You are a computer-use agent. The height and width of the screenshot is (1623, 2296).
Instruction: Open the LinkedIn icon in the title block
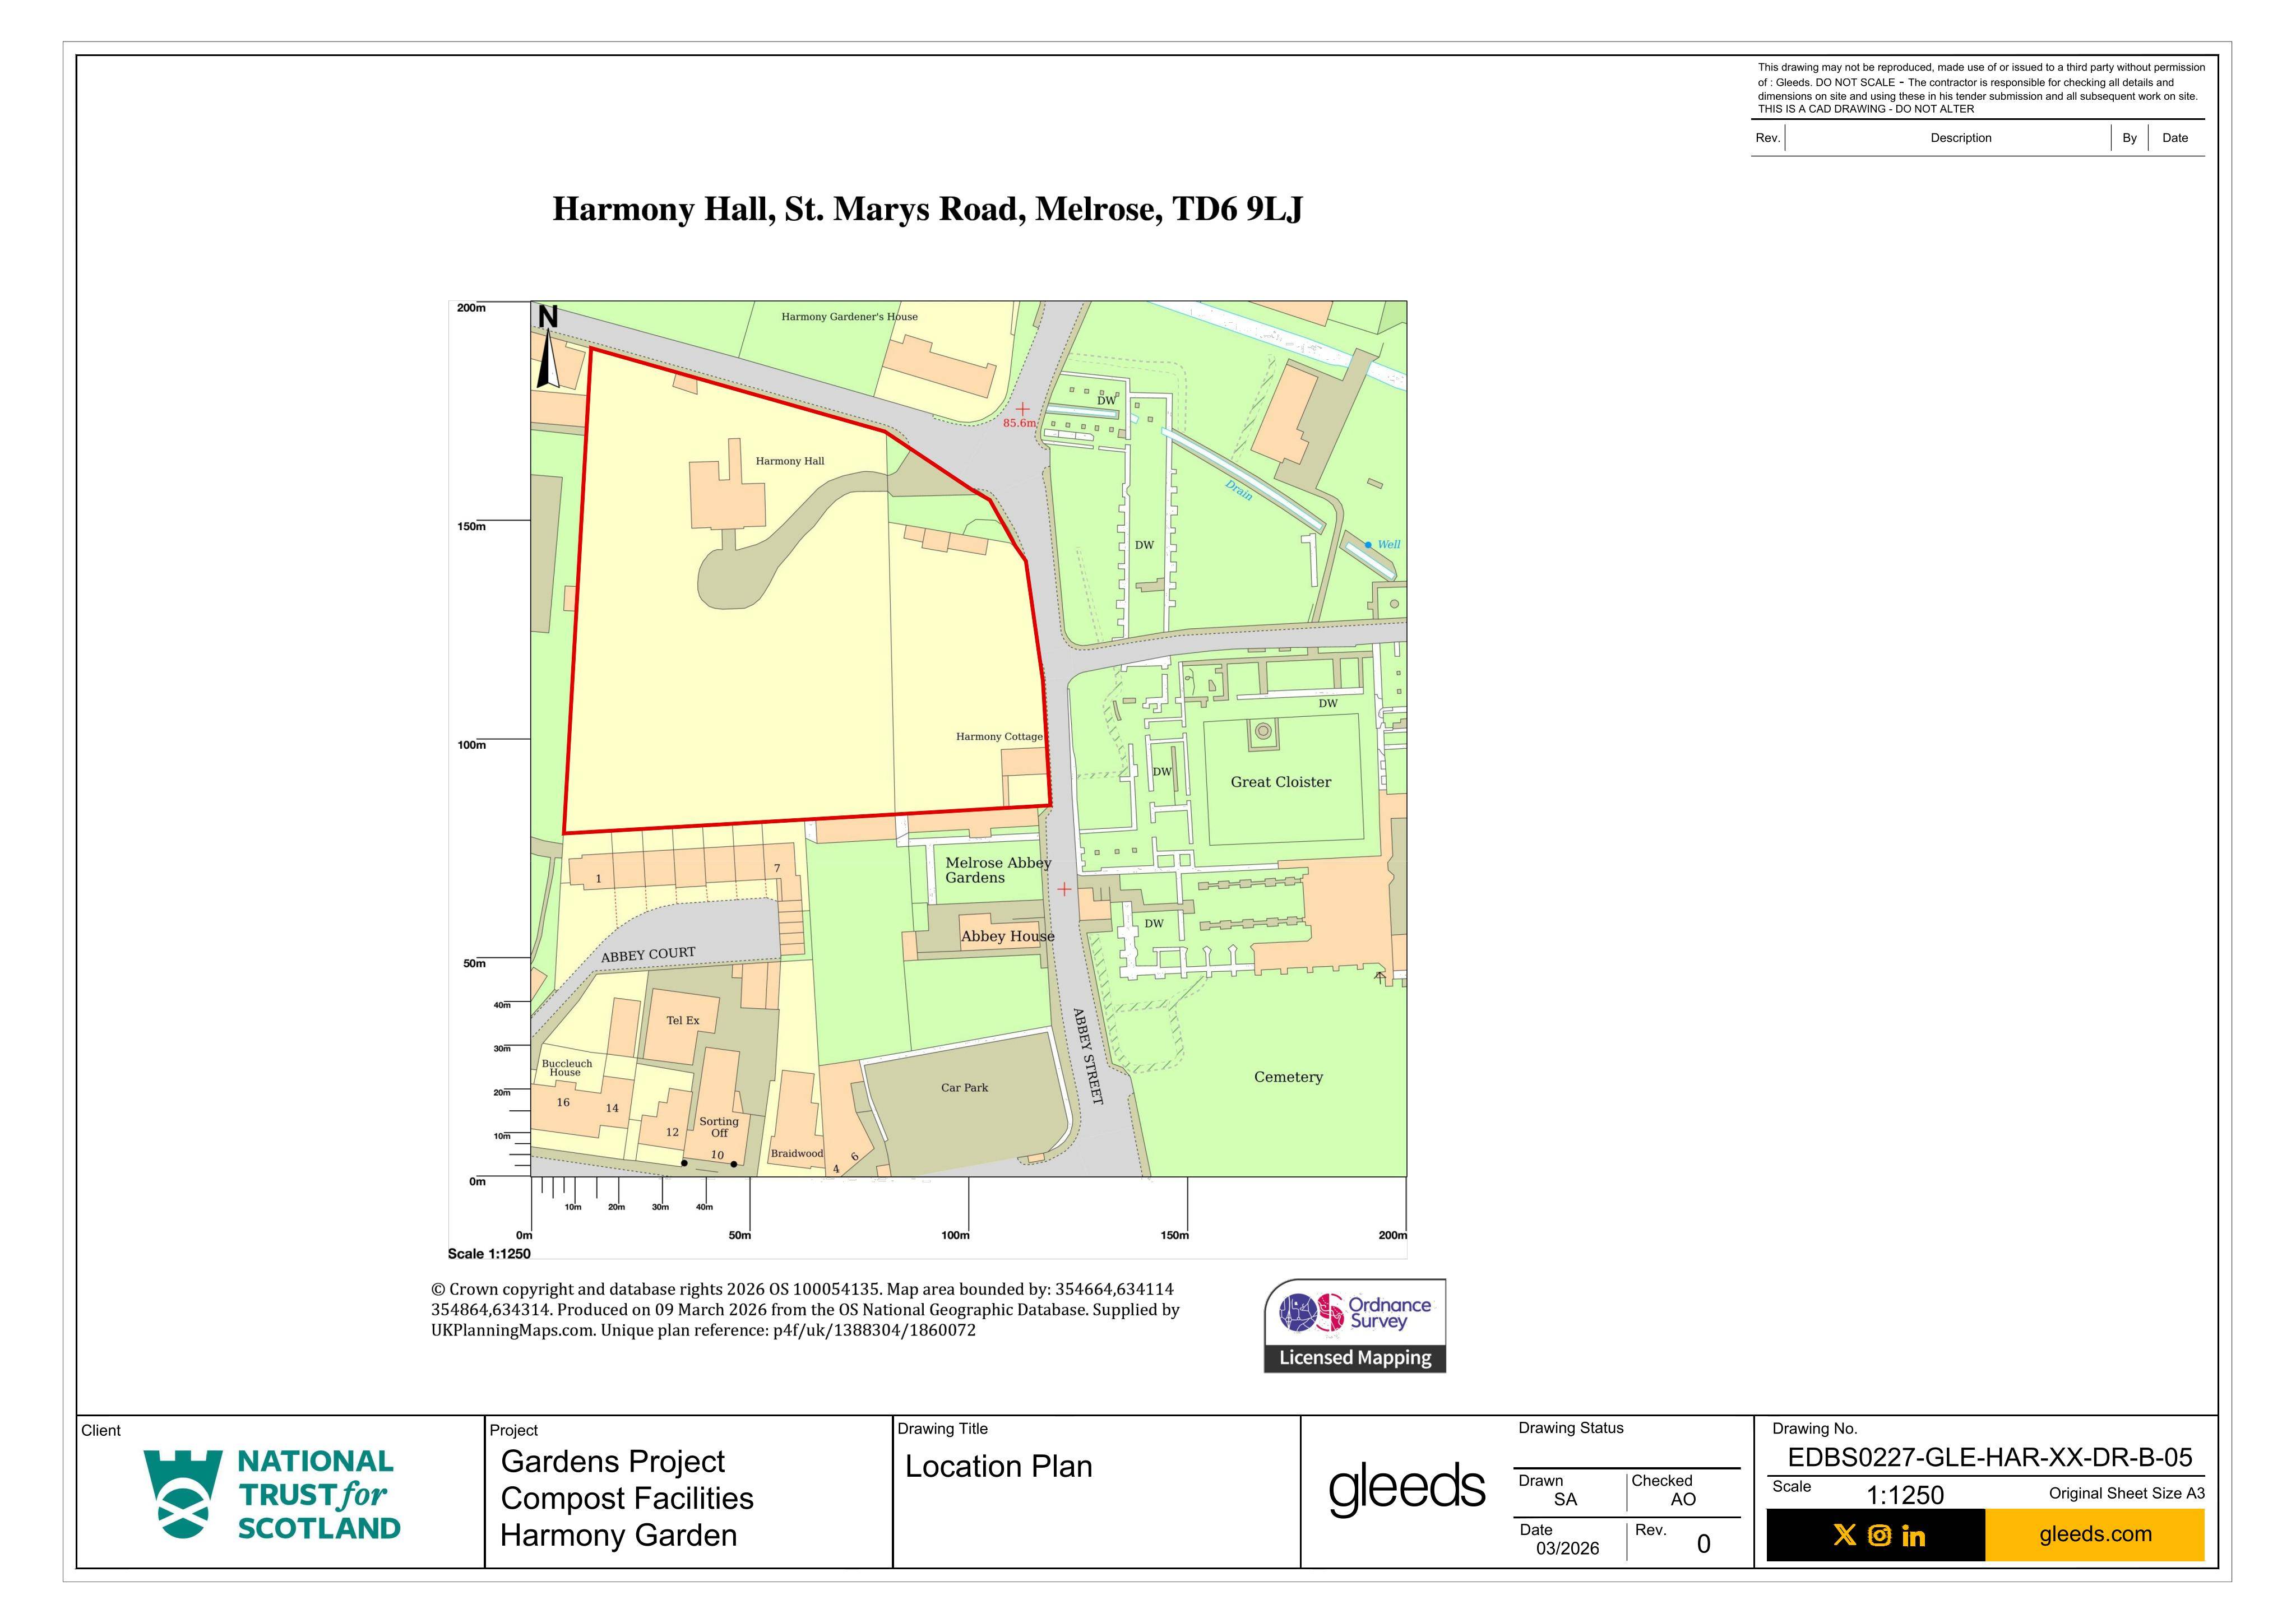click(x=1913, y=1535)
